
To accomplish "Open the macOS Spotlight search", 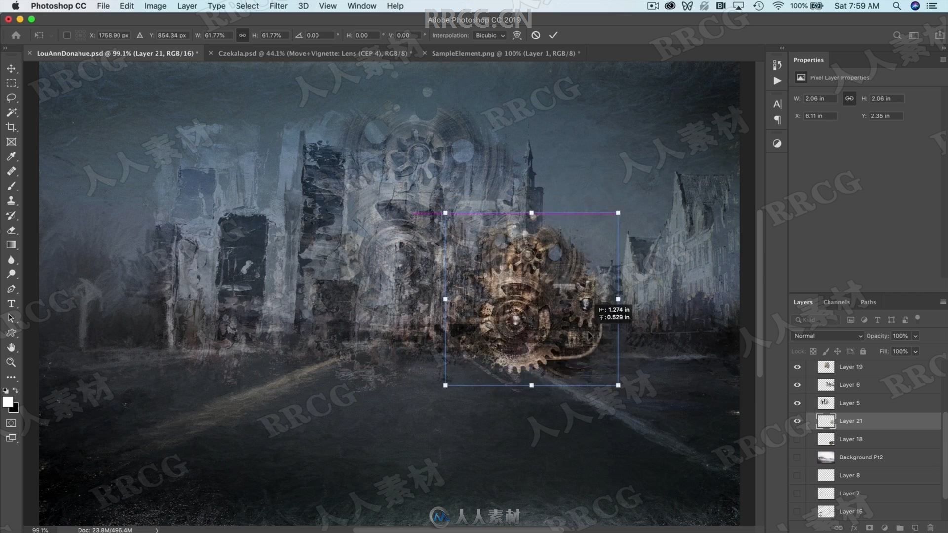I will pos(896,6).
